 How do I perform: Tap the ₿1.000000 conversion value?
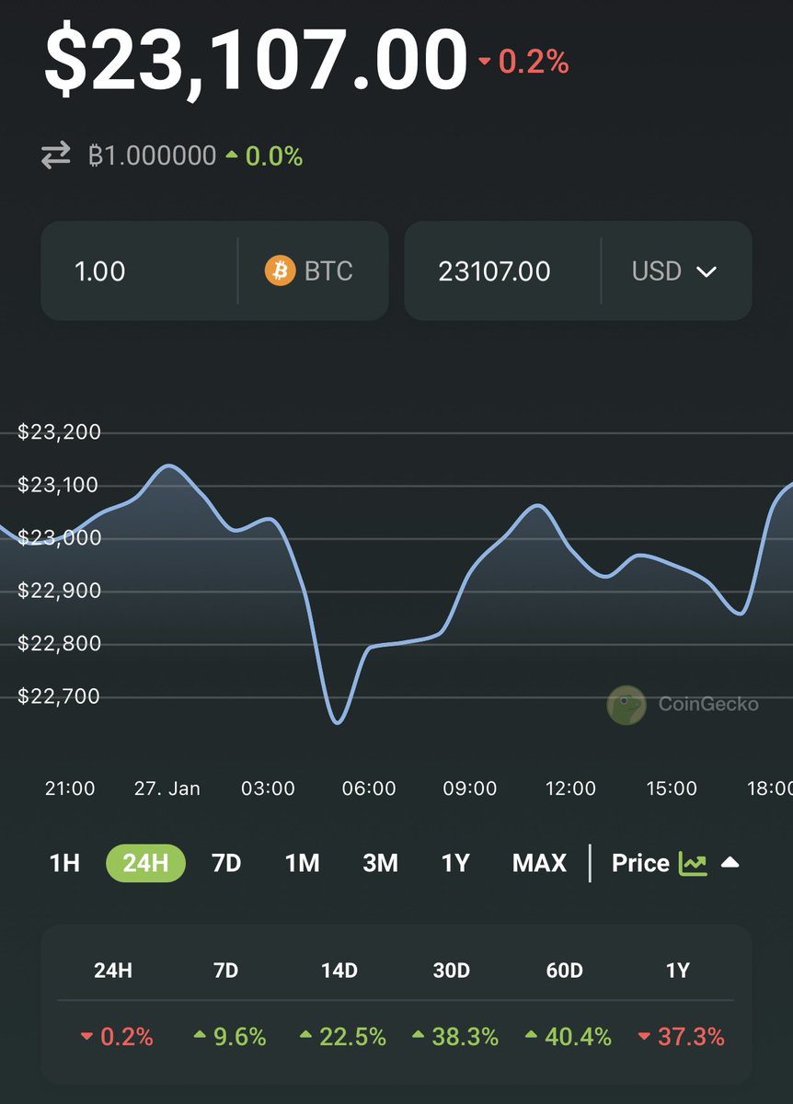click(x=152, y=156)
